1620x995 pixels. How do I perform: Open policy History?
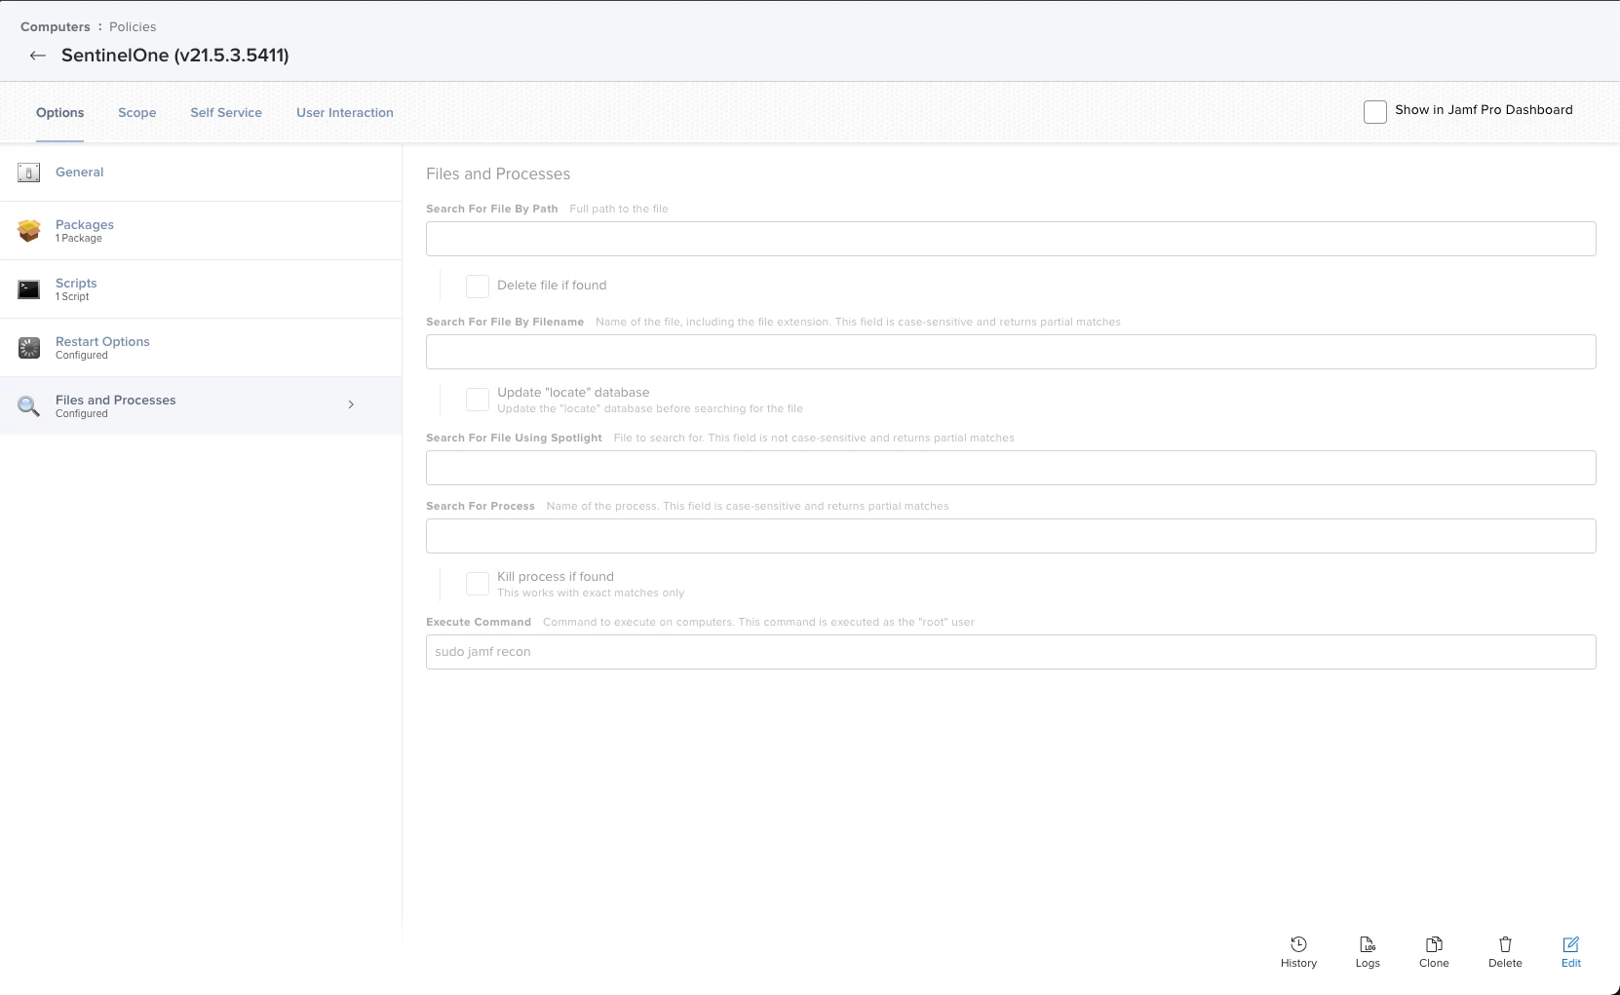pos(1298,952)
